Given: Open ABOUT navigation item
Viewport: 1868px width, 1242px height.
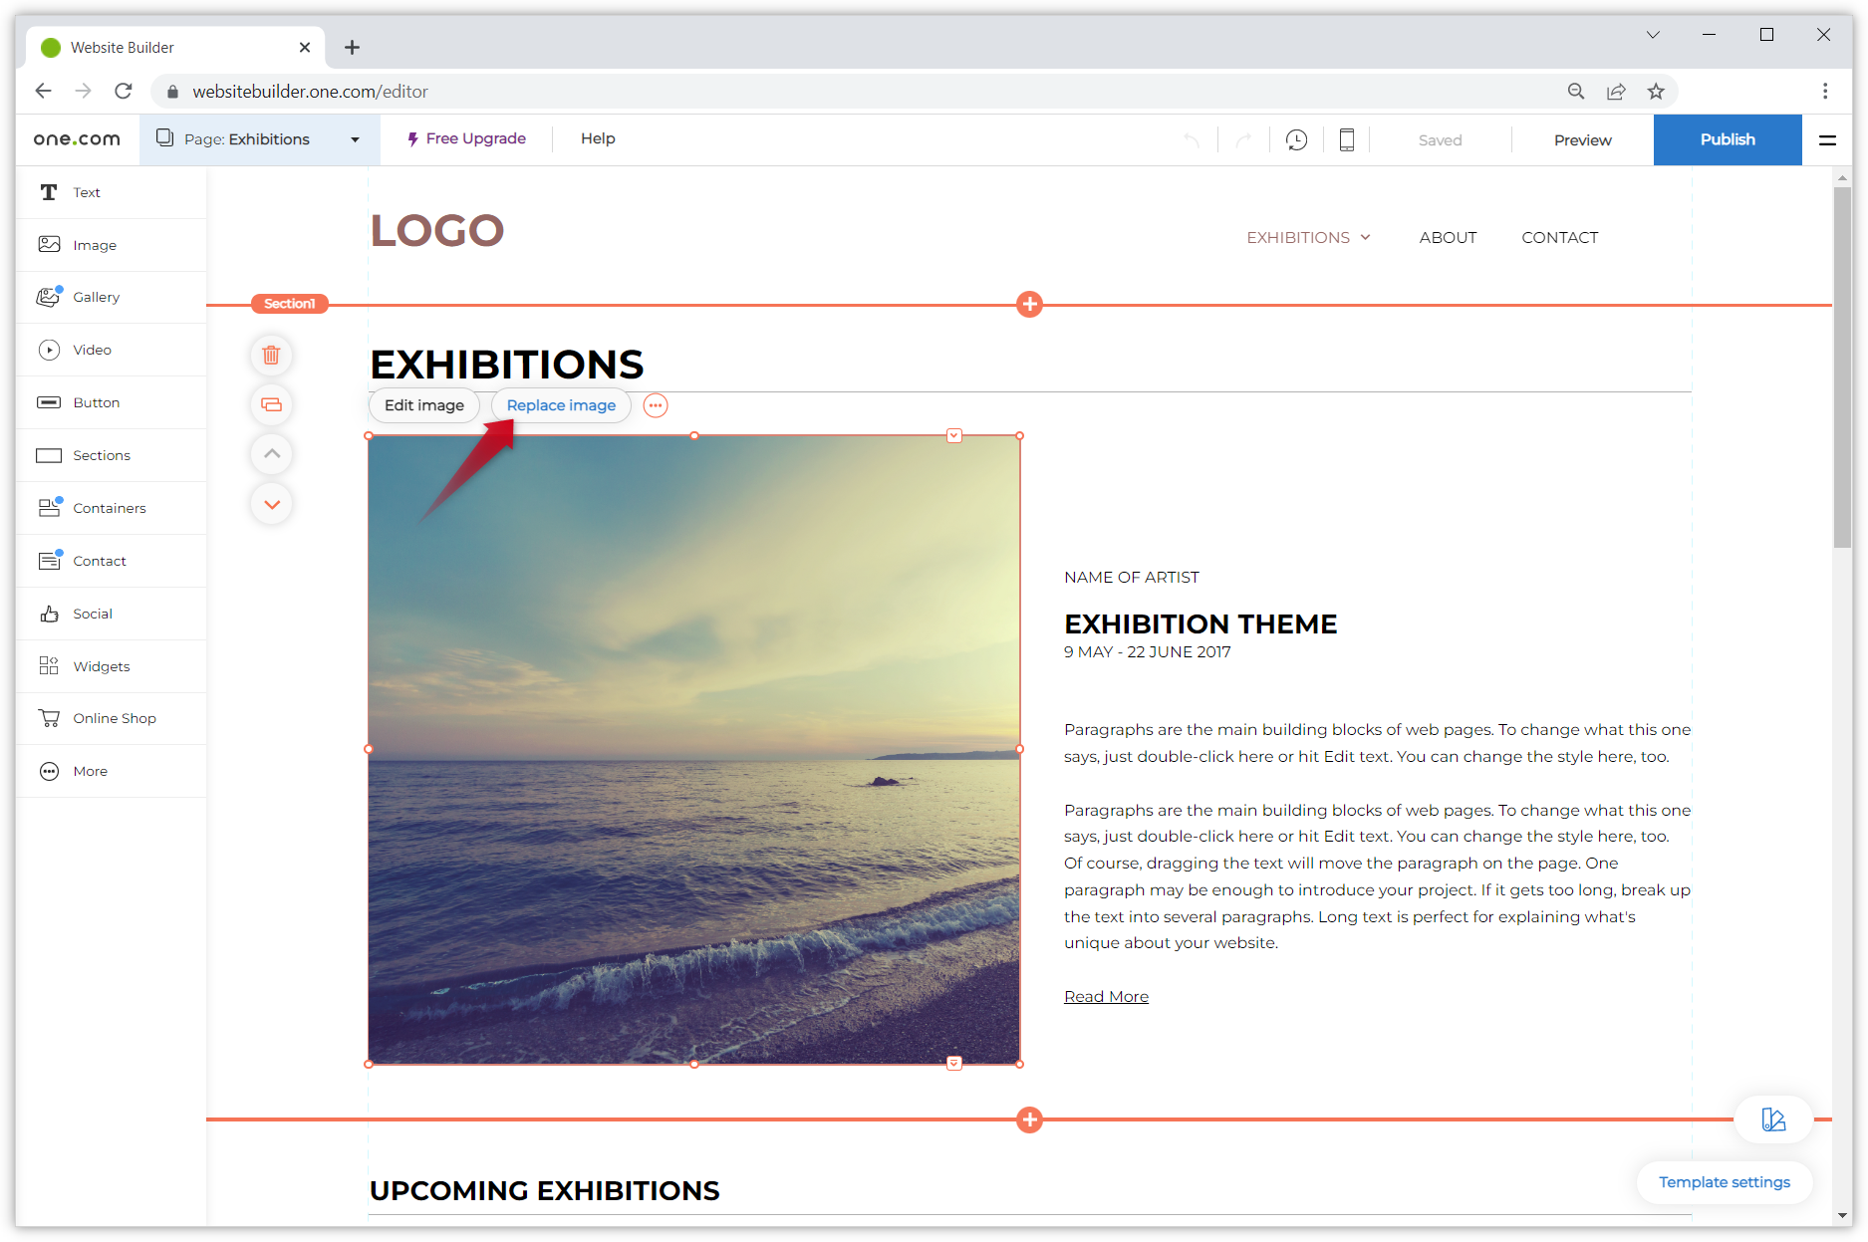Looking at the screenshot, I should tap(1448, 237).
